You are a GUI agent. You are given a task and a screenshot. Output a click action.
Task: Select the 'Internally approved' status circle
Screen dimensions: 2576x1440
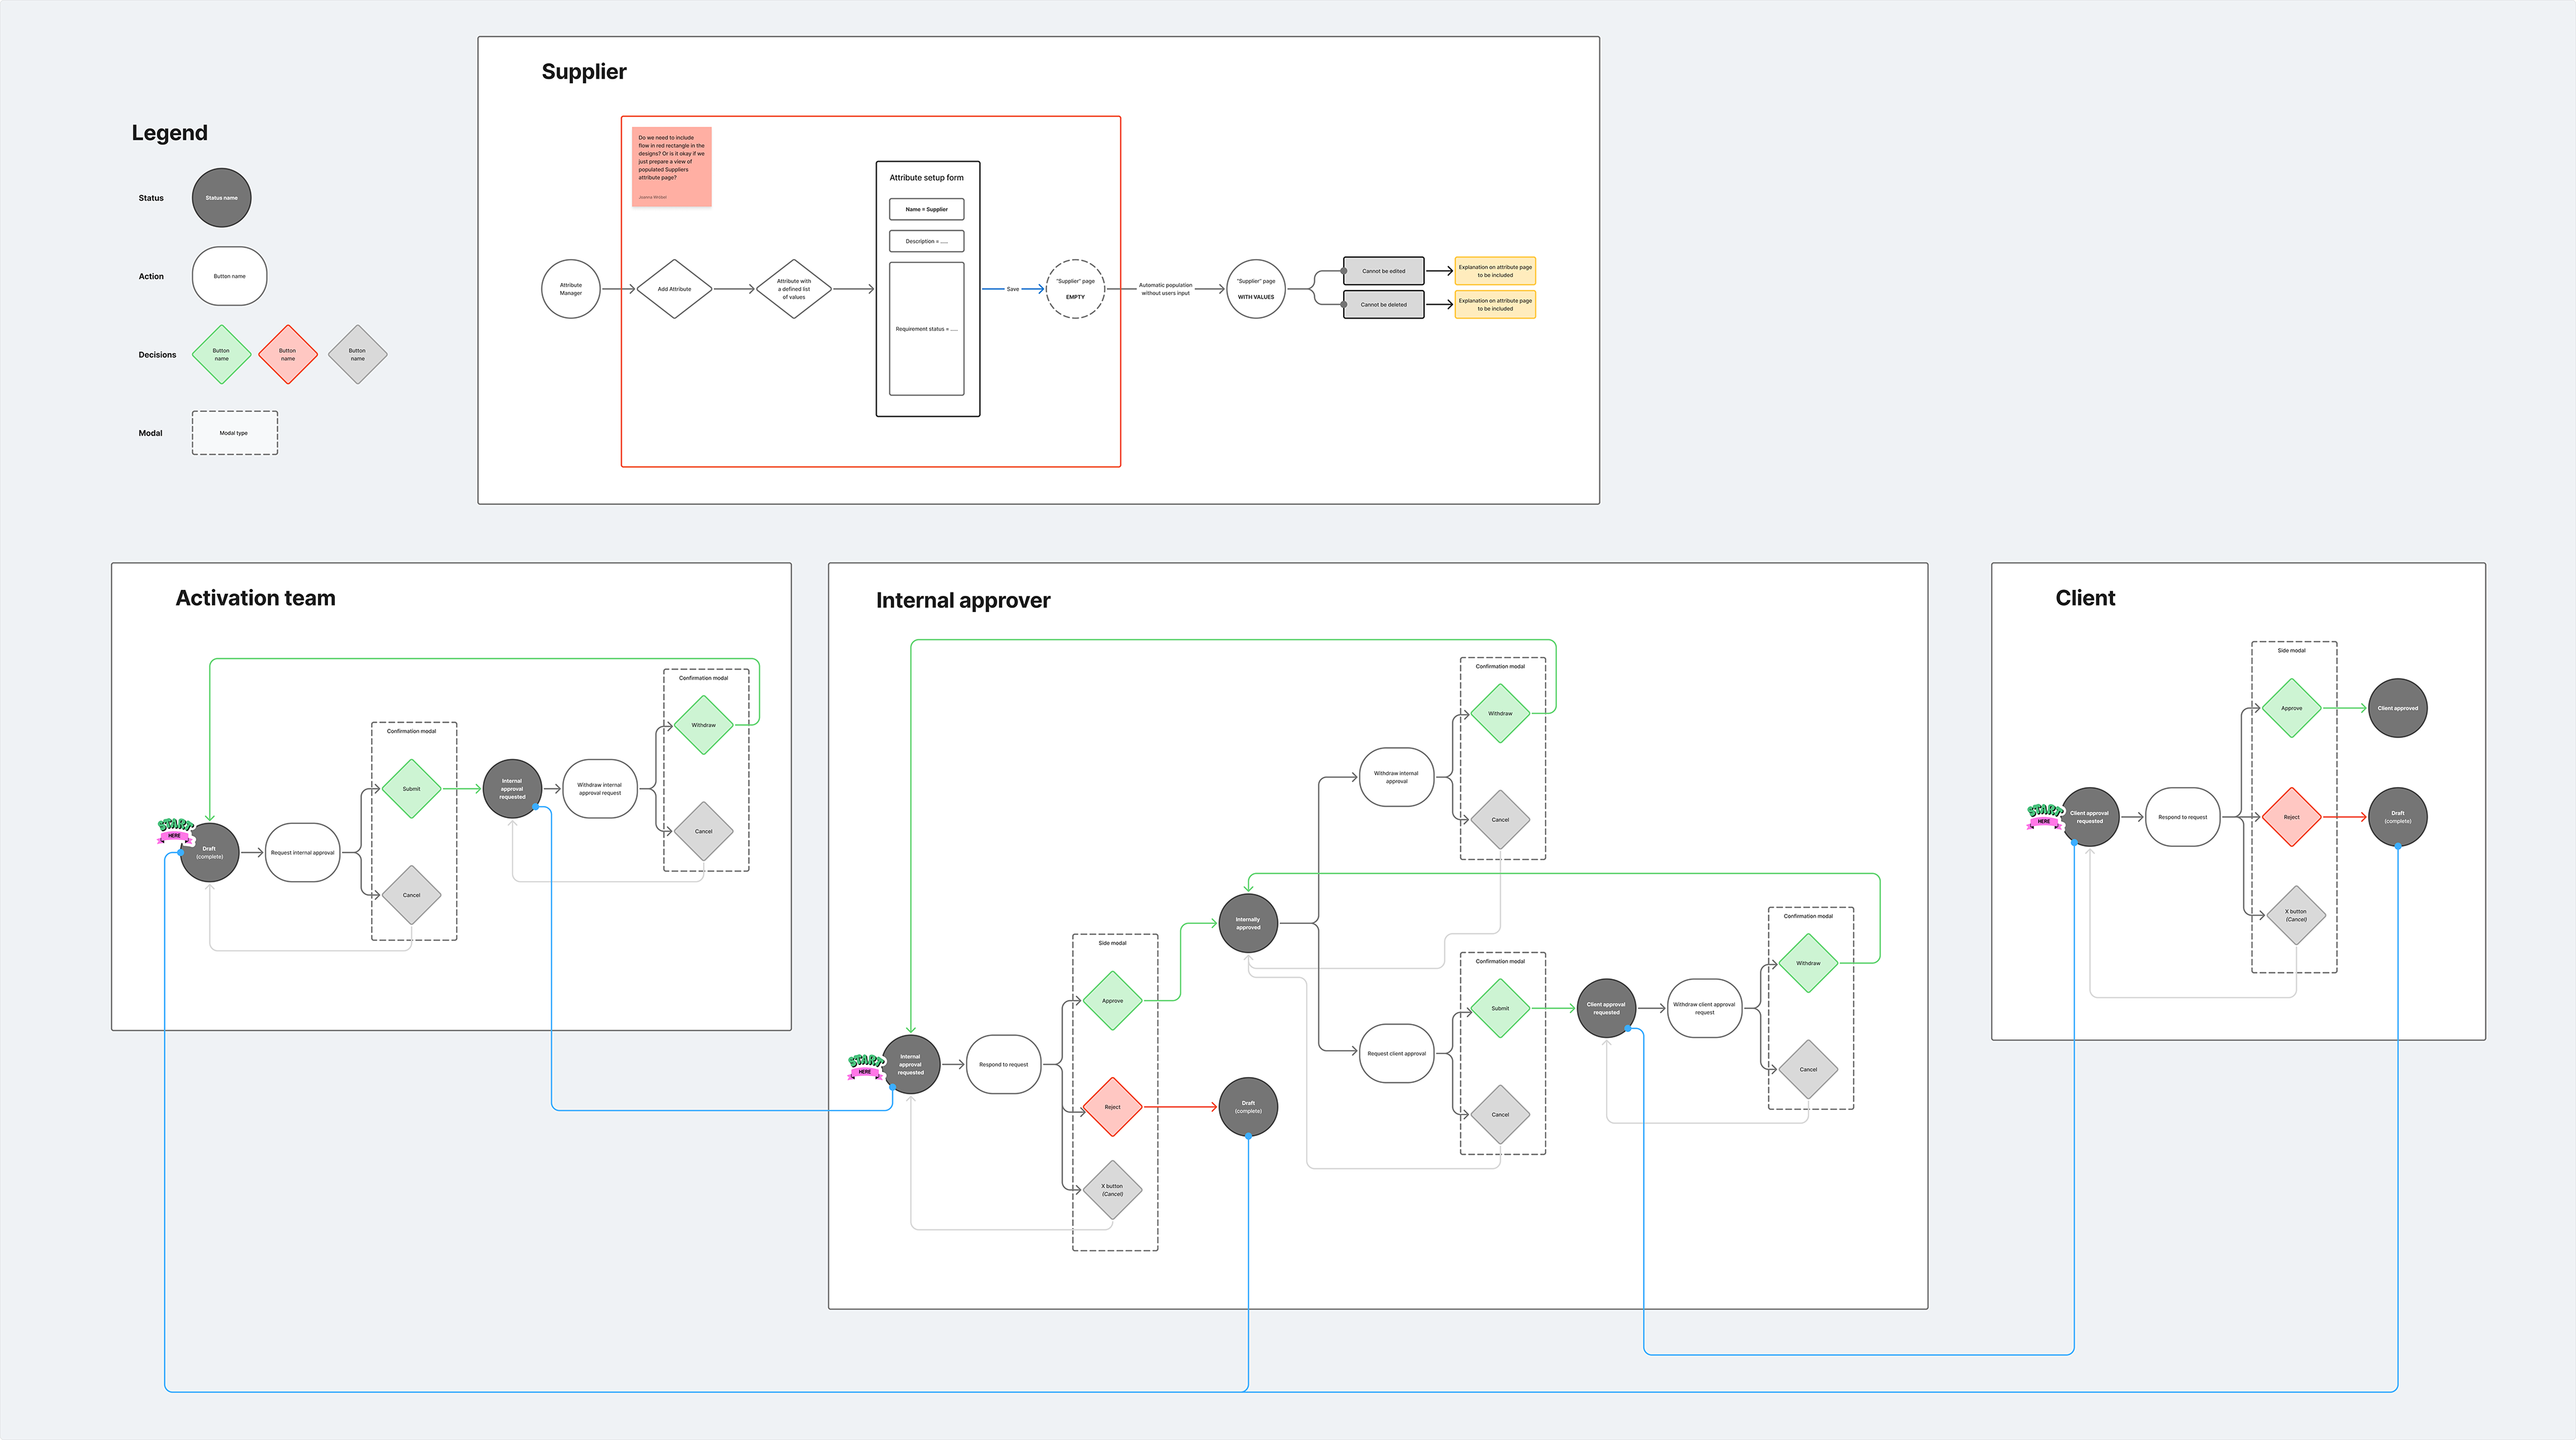pyautogui.click(x=1248, y=923)
